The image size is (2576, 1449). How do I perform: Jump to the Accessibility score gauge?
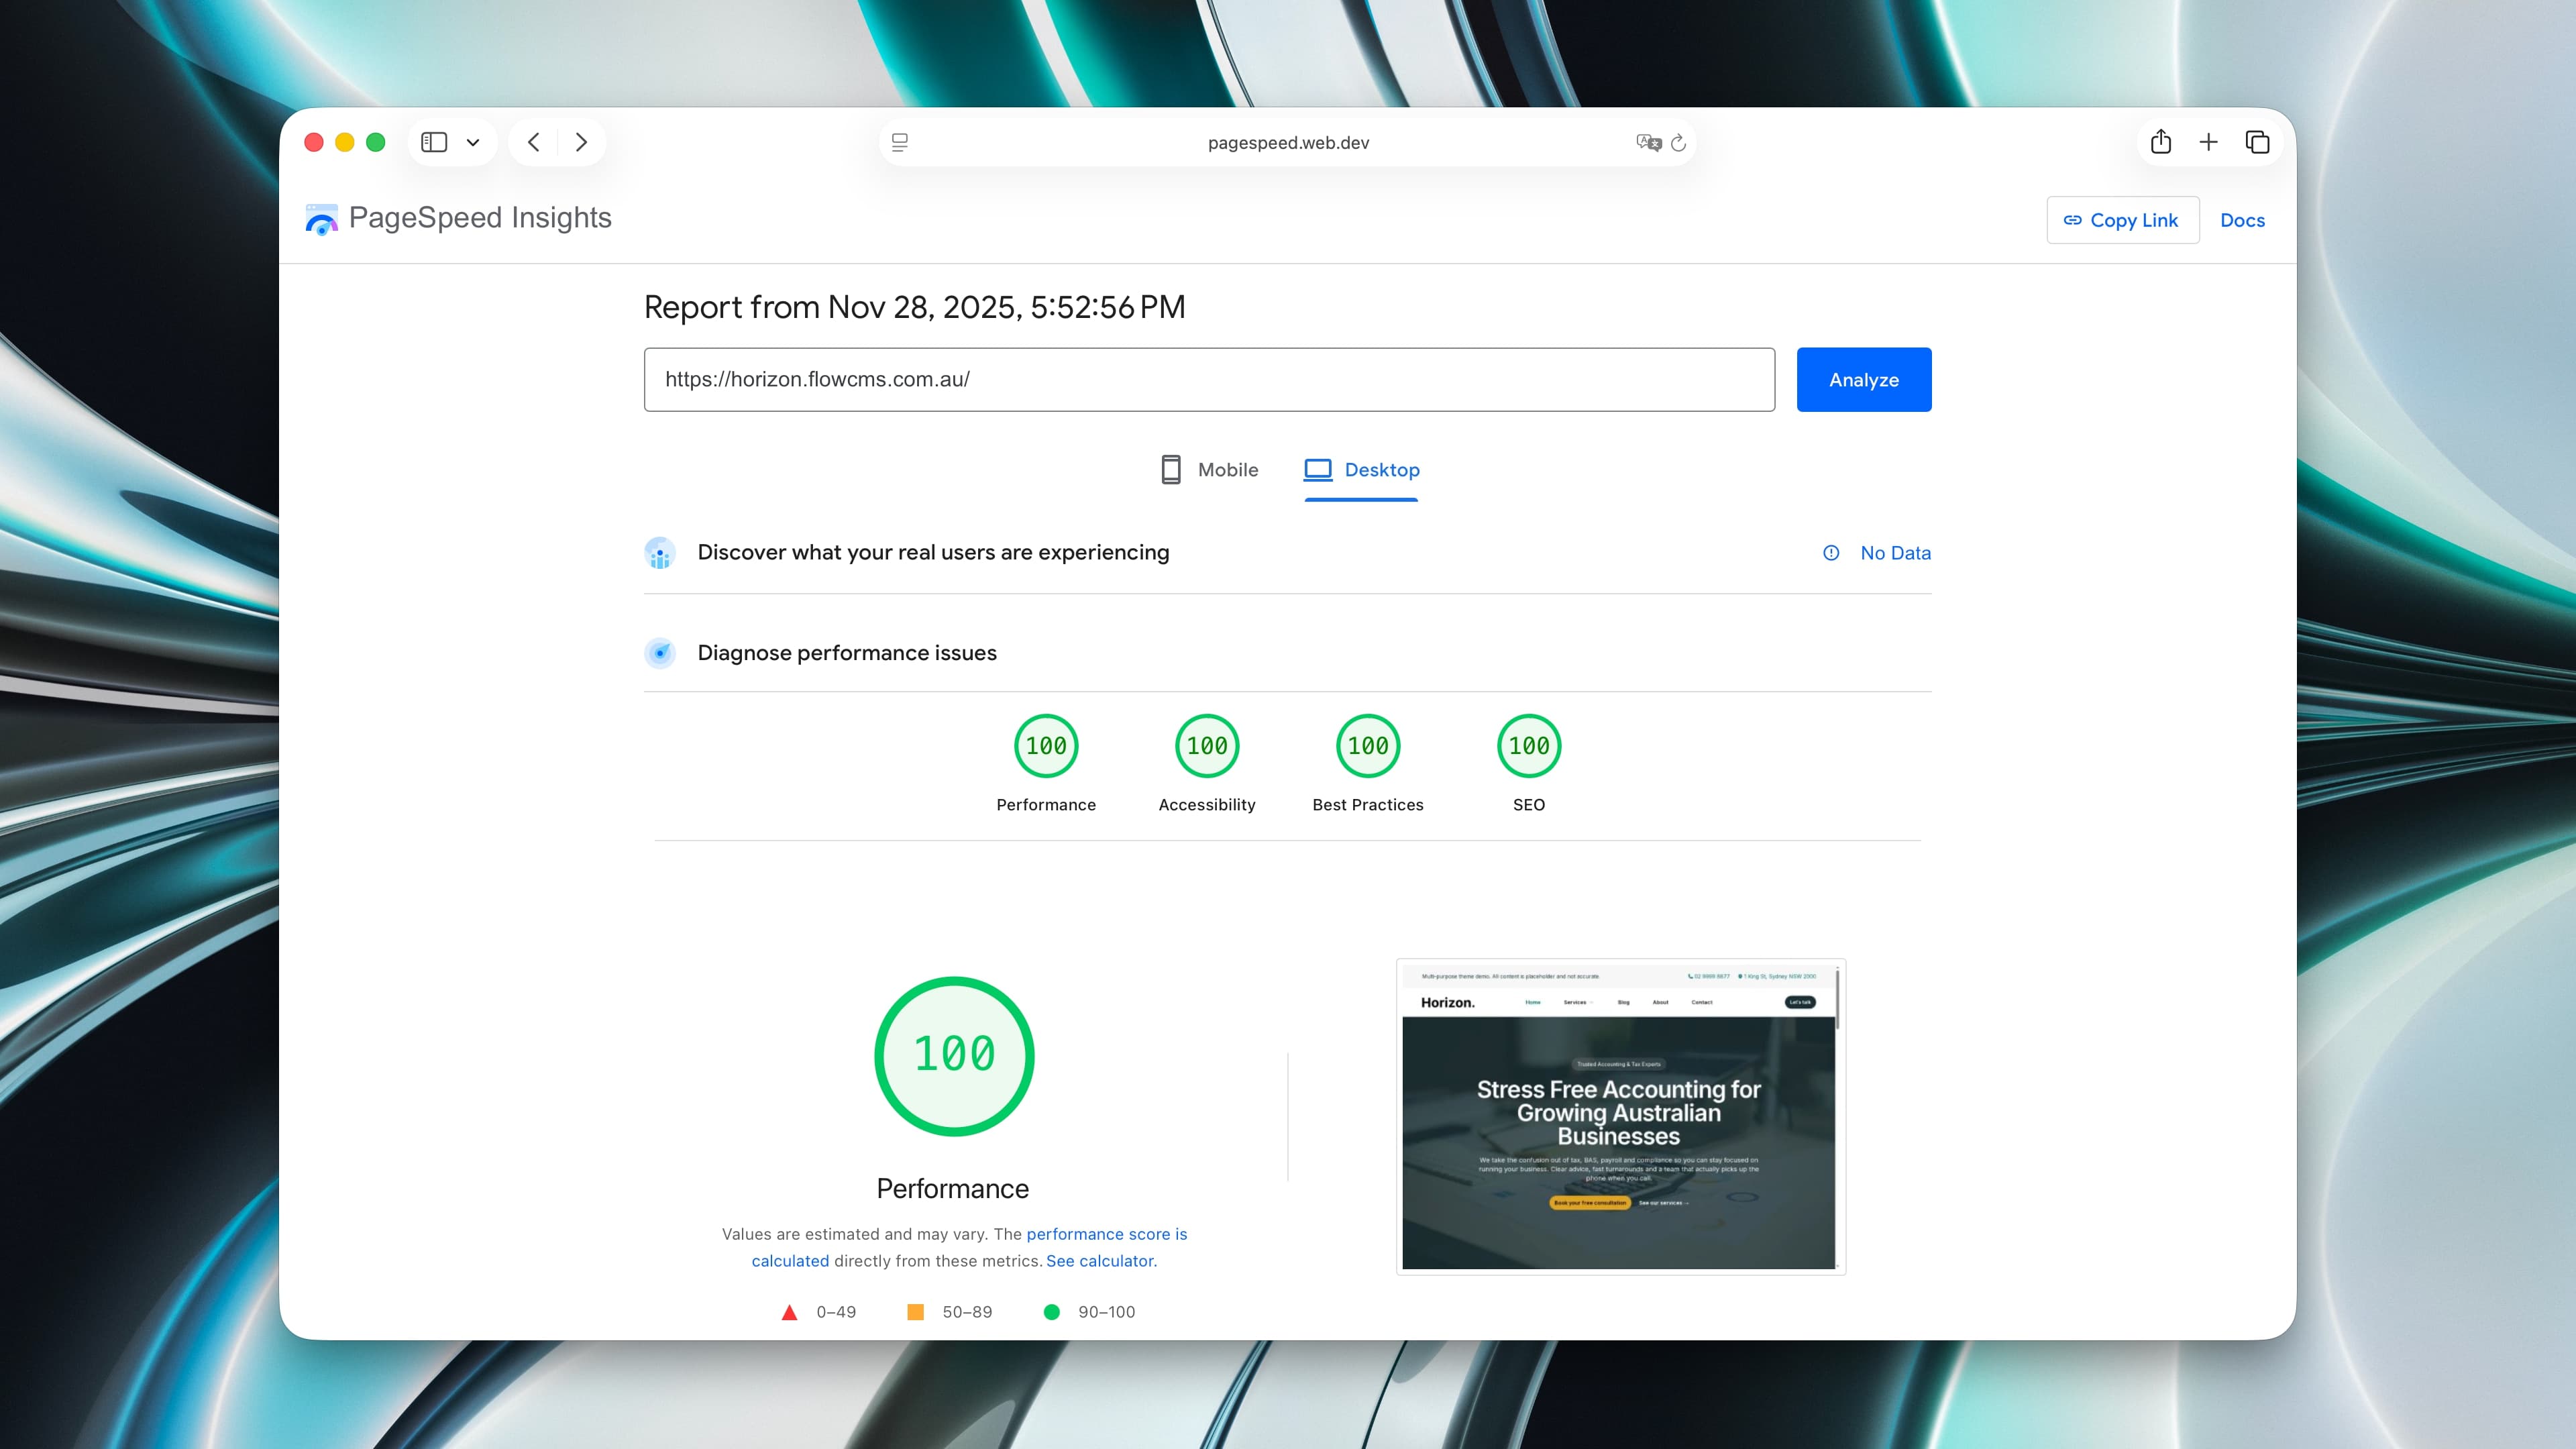tap(1207, 746)
